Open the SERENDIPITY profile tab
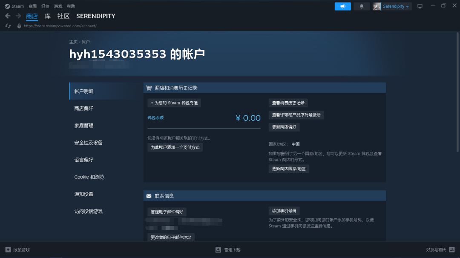Image resolution: width=460 pixels, height=258 pixels. tap(96, 16)
